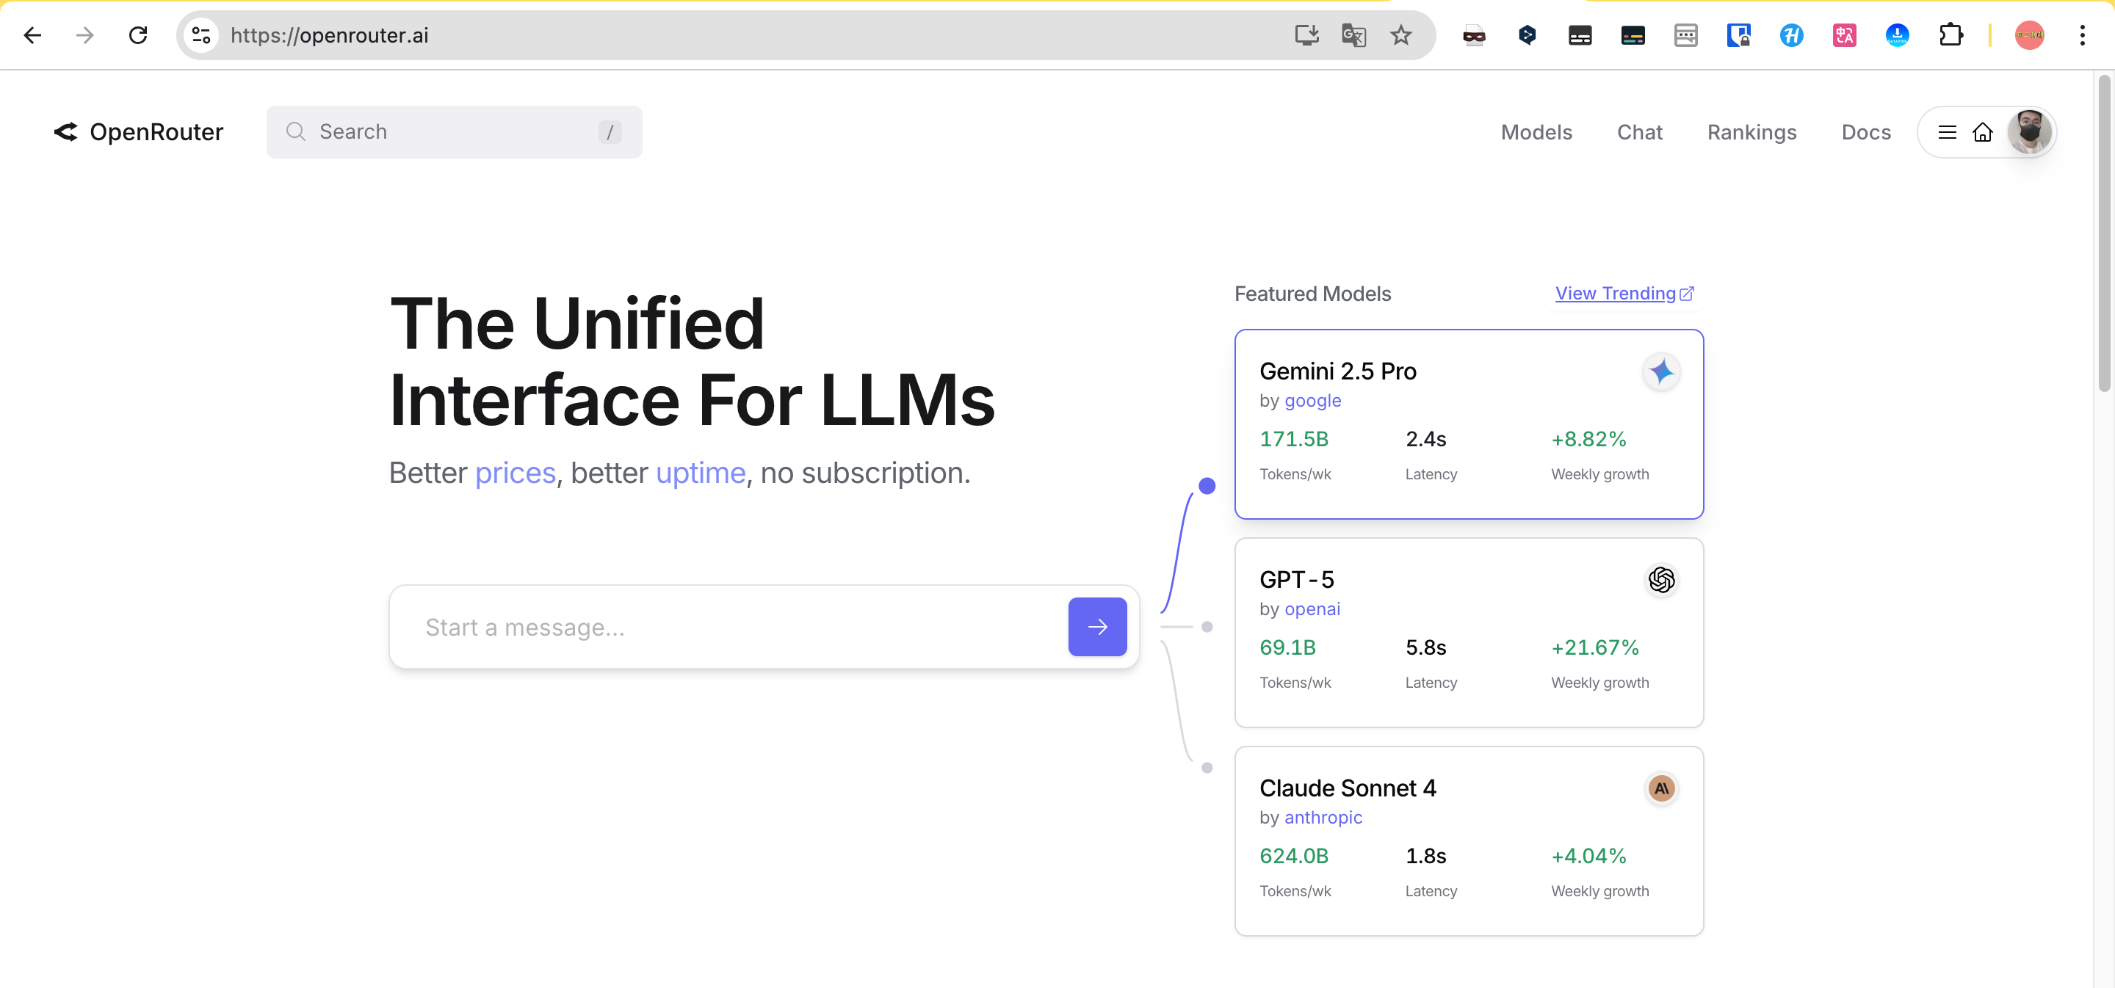Open the openai provider link
The height and width of the screenshot is (988, 2115).
1312,609
